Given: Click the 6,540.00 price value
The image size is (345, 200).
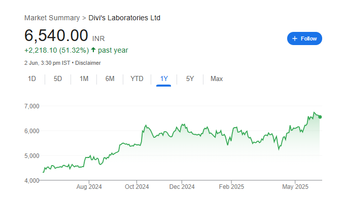Looking at the screenshot, I should point(56,35).
